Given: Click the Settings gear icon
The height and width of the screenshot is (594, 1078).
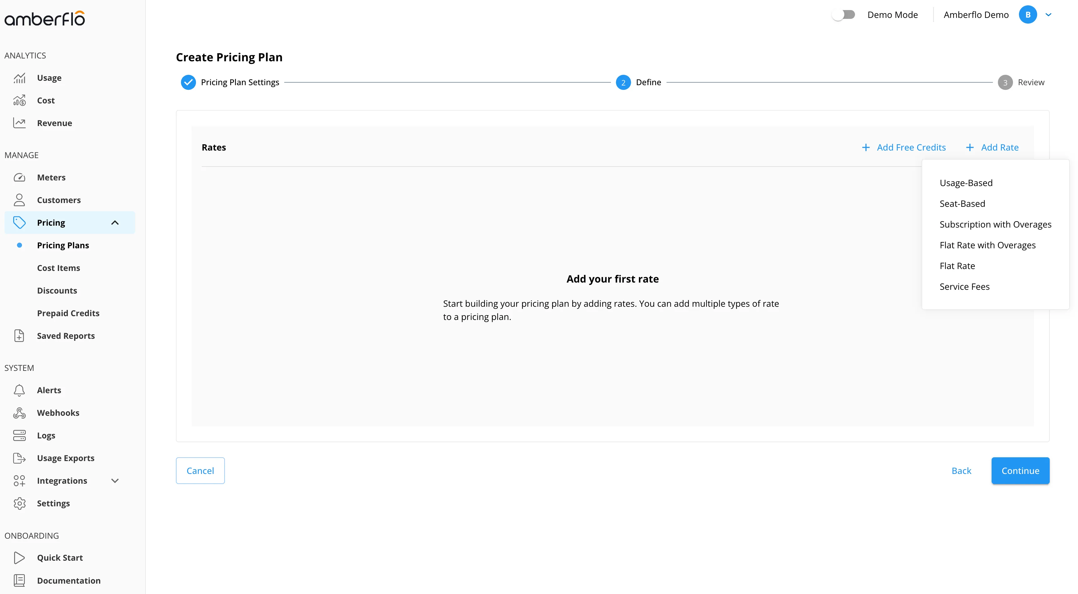Looking at the screenshot, I should 19,503.
